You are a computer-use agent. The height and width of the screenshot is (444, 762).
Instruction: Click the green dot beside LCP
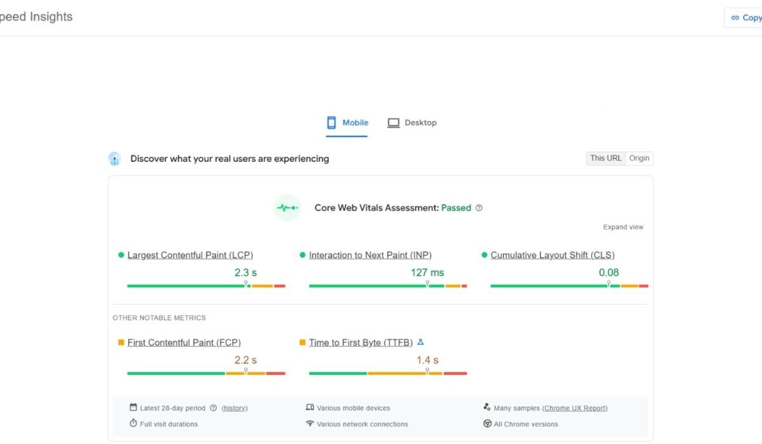(x=121, y=255)
